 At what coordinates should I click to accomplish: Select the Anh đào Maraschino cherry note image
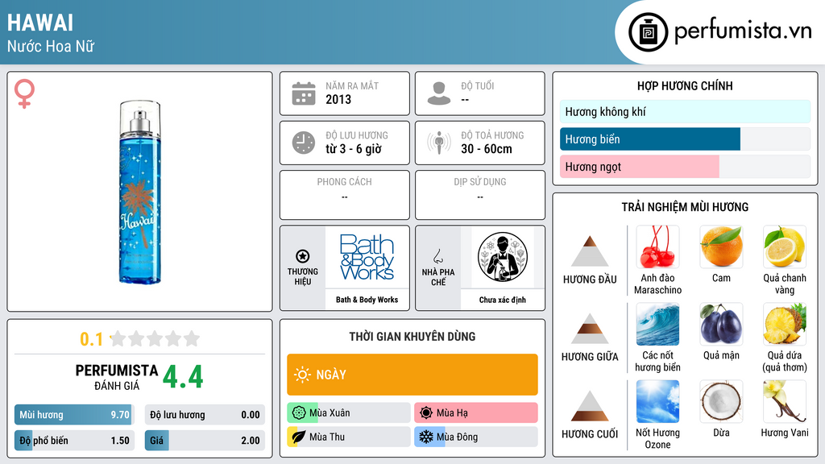[x=657, y=247]
